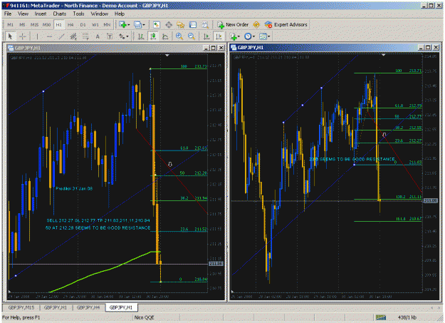Click the Nico QQE profile in status bar
The image size is (445, 323).
144,317
